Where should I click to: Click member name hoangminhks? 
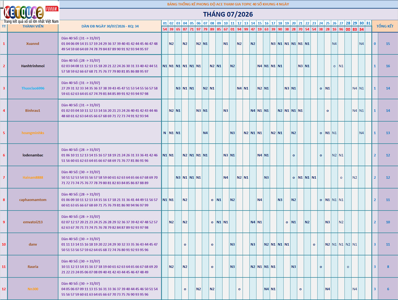click(33, 133)
